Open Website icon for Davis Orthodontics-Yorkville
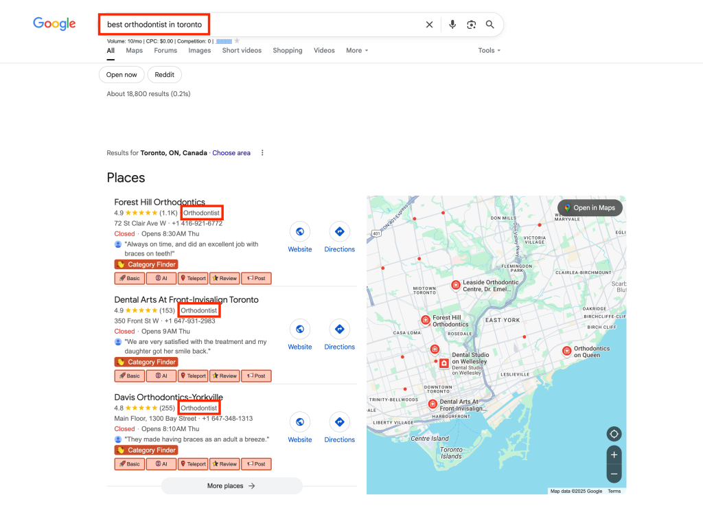Viewport: 703px width, 506px height. (300, 422)
